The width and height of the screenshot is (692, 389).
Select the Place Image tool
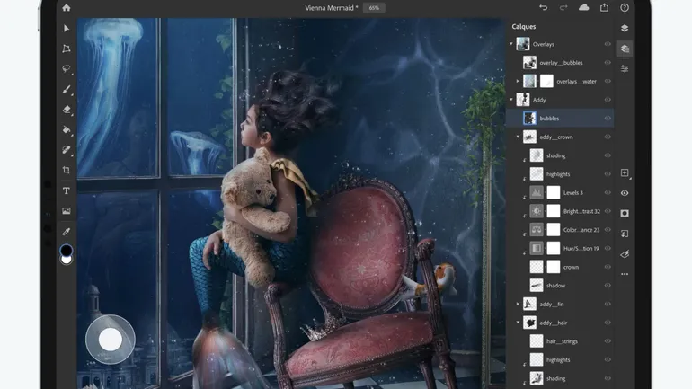(x=67, y=211)
